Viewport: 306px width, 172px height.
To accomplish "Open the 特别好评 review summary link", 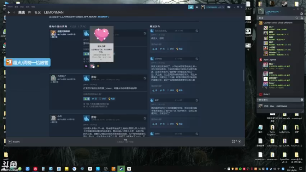I will tap(103, 16).
